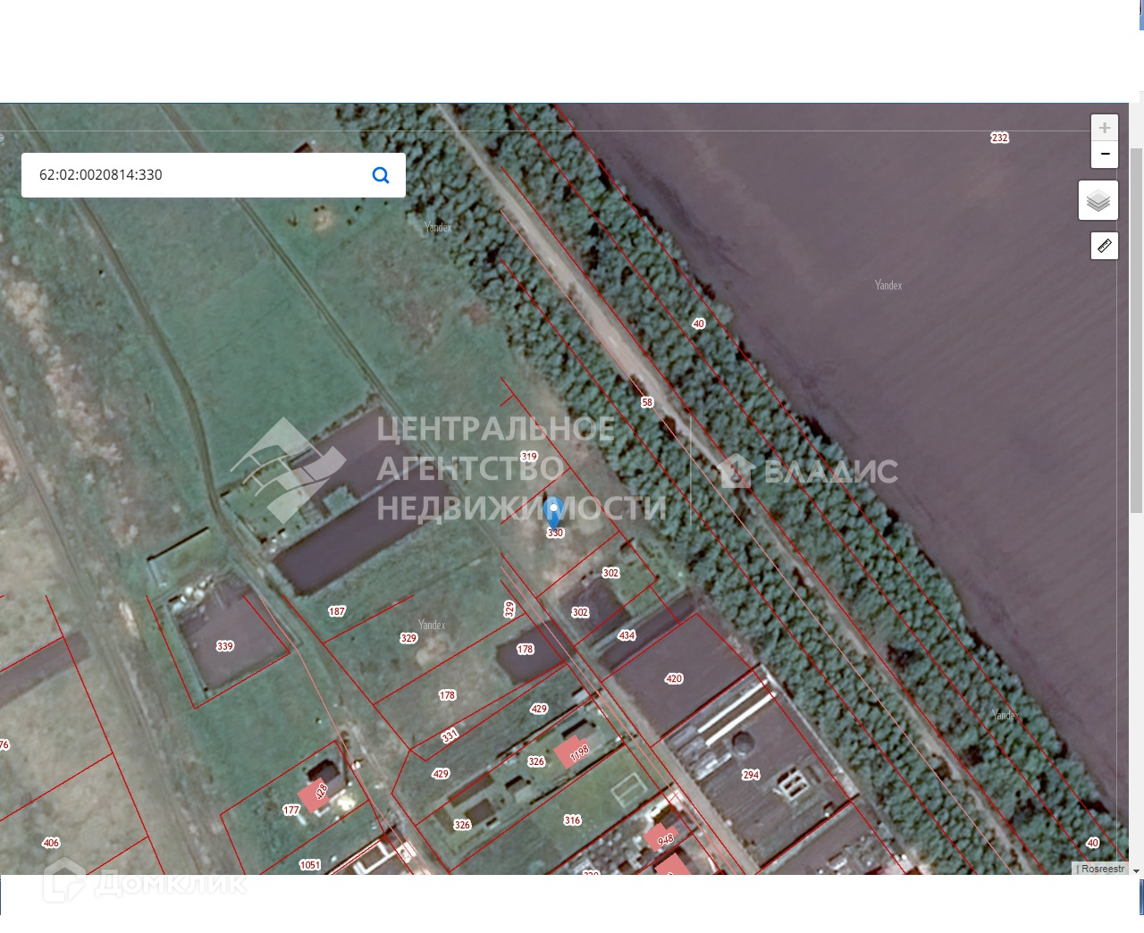Image resolution: width=1144 pixels, height=933 pixels.
Task: Select parcel label 420
Action: pos(674,678)
